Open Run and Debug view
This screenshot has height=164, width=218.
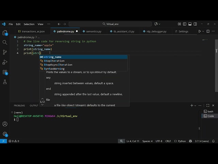[x=5, y=62]
